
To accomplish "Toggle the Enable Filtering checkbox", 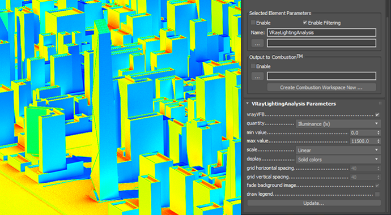I will [x=305, y=23].
